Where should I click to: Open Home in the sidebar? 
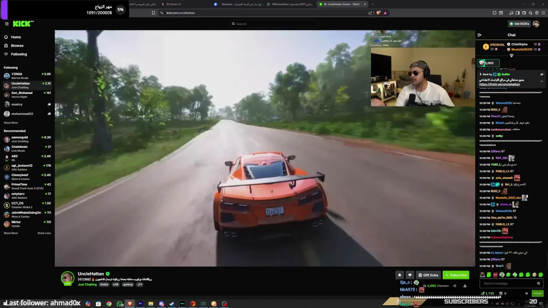pos(16,37)
